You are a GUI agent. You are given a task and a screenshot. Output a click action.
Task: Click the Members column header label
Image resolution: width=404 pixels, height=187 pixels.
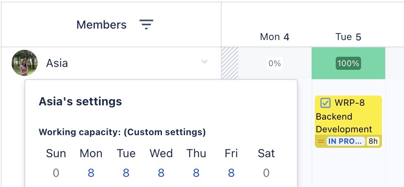(101, 24)
